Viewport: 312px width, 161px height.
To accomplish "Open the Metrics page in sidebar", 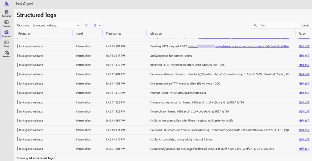I will (7, 54).
